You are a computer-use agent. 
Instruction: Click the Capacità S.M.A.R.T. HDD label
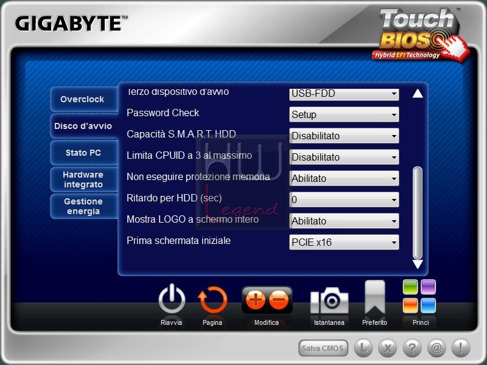181,134
